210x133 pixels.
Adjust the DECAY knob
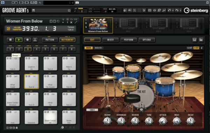point(191,121)
